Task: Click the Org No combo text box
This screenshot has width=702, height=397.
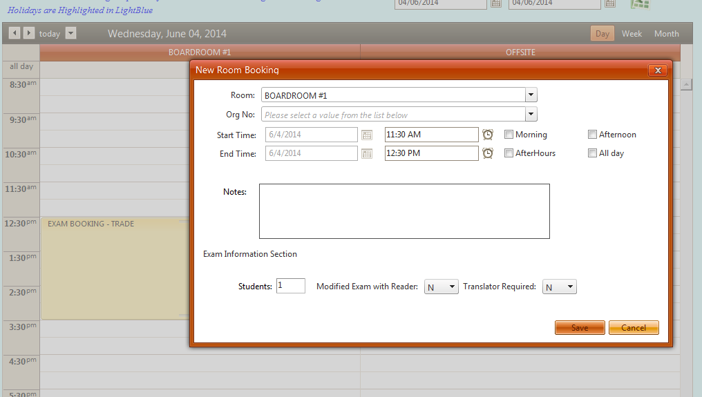Action: click(x=394, y=115)
